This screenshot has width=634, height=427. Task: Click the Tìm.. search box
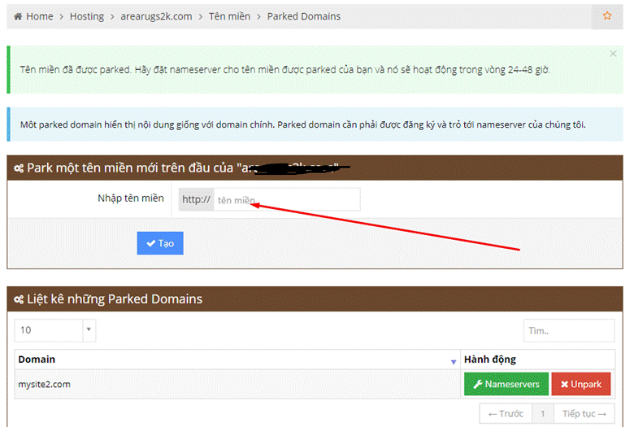click(568, 330)
